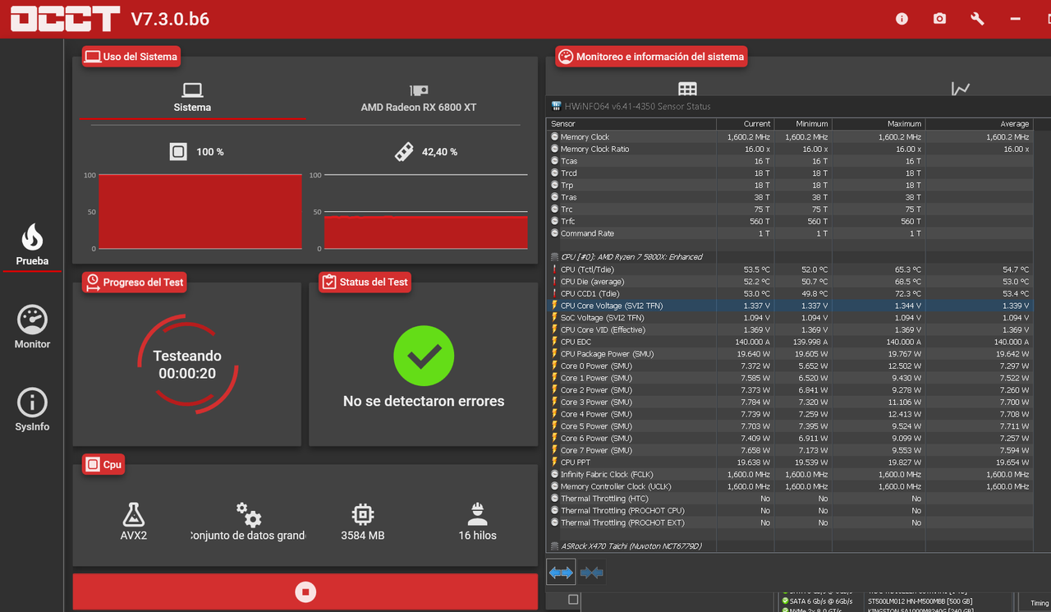Image resolution: width=1051 pixels, height=612 pixels.
Task: Stop the running test
Action: coord(305,591)
